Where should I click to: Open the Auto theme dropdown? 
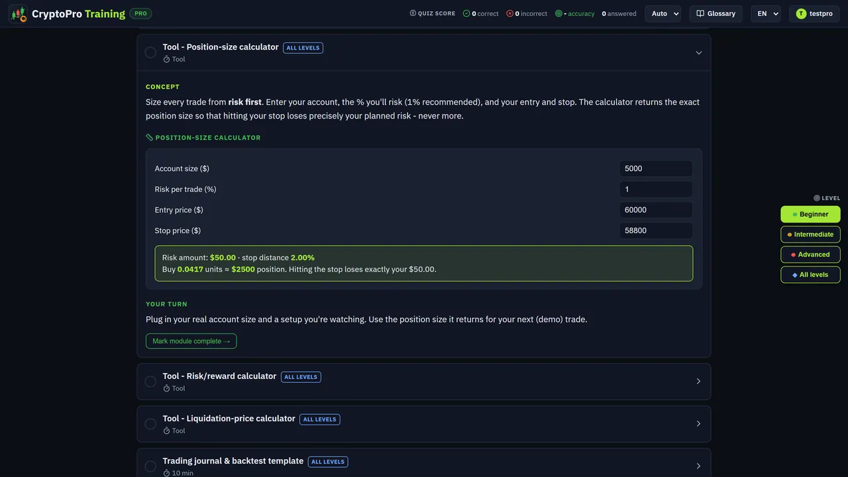coord(662,13)
